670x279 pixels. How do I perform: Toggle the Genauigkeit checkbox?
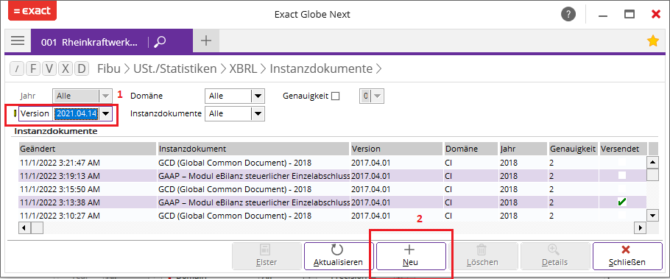coord(336,96)
